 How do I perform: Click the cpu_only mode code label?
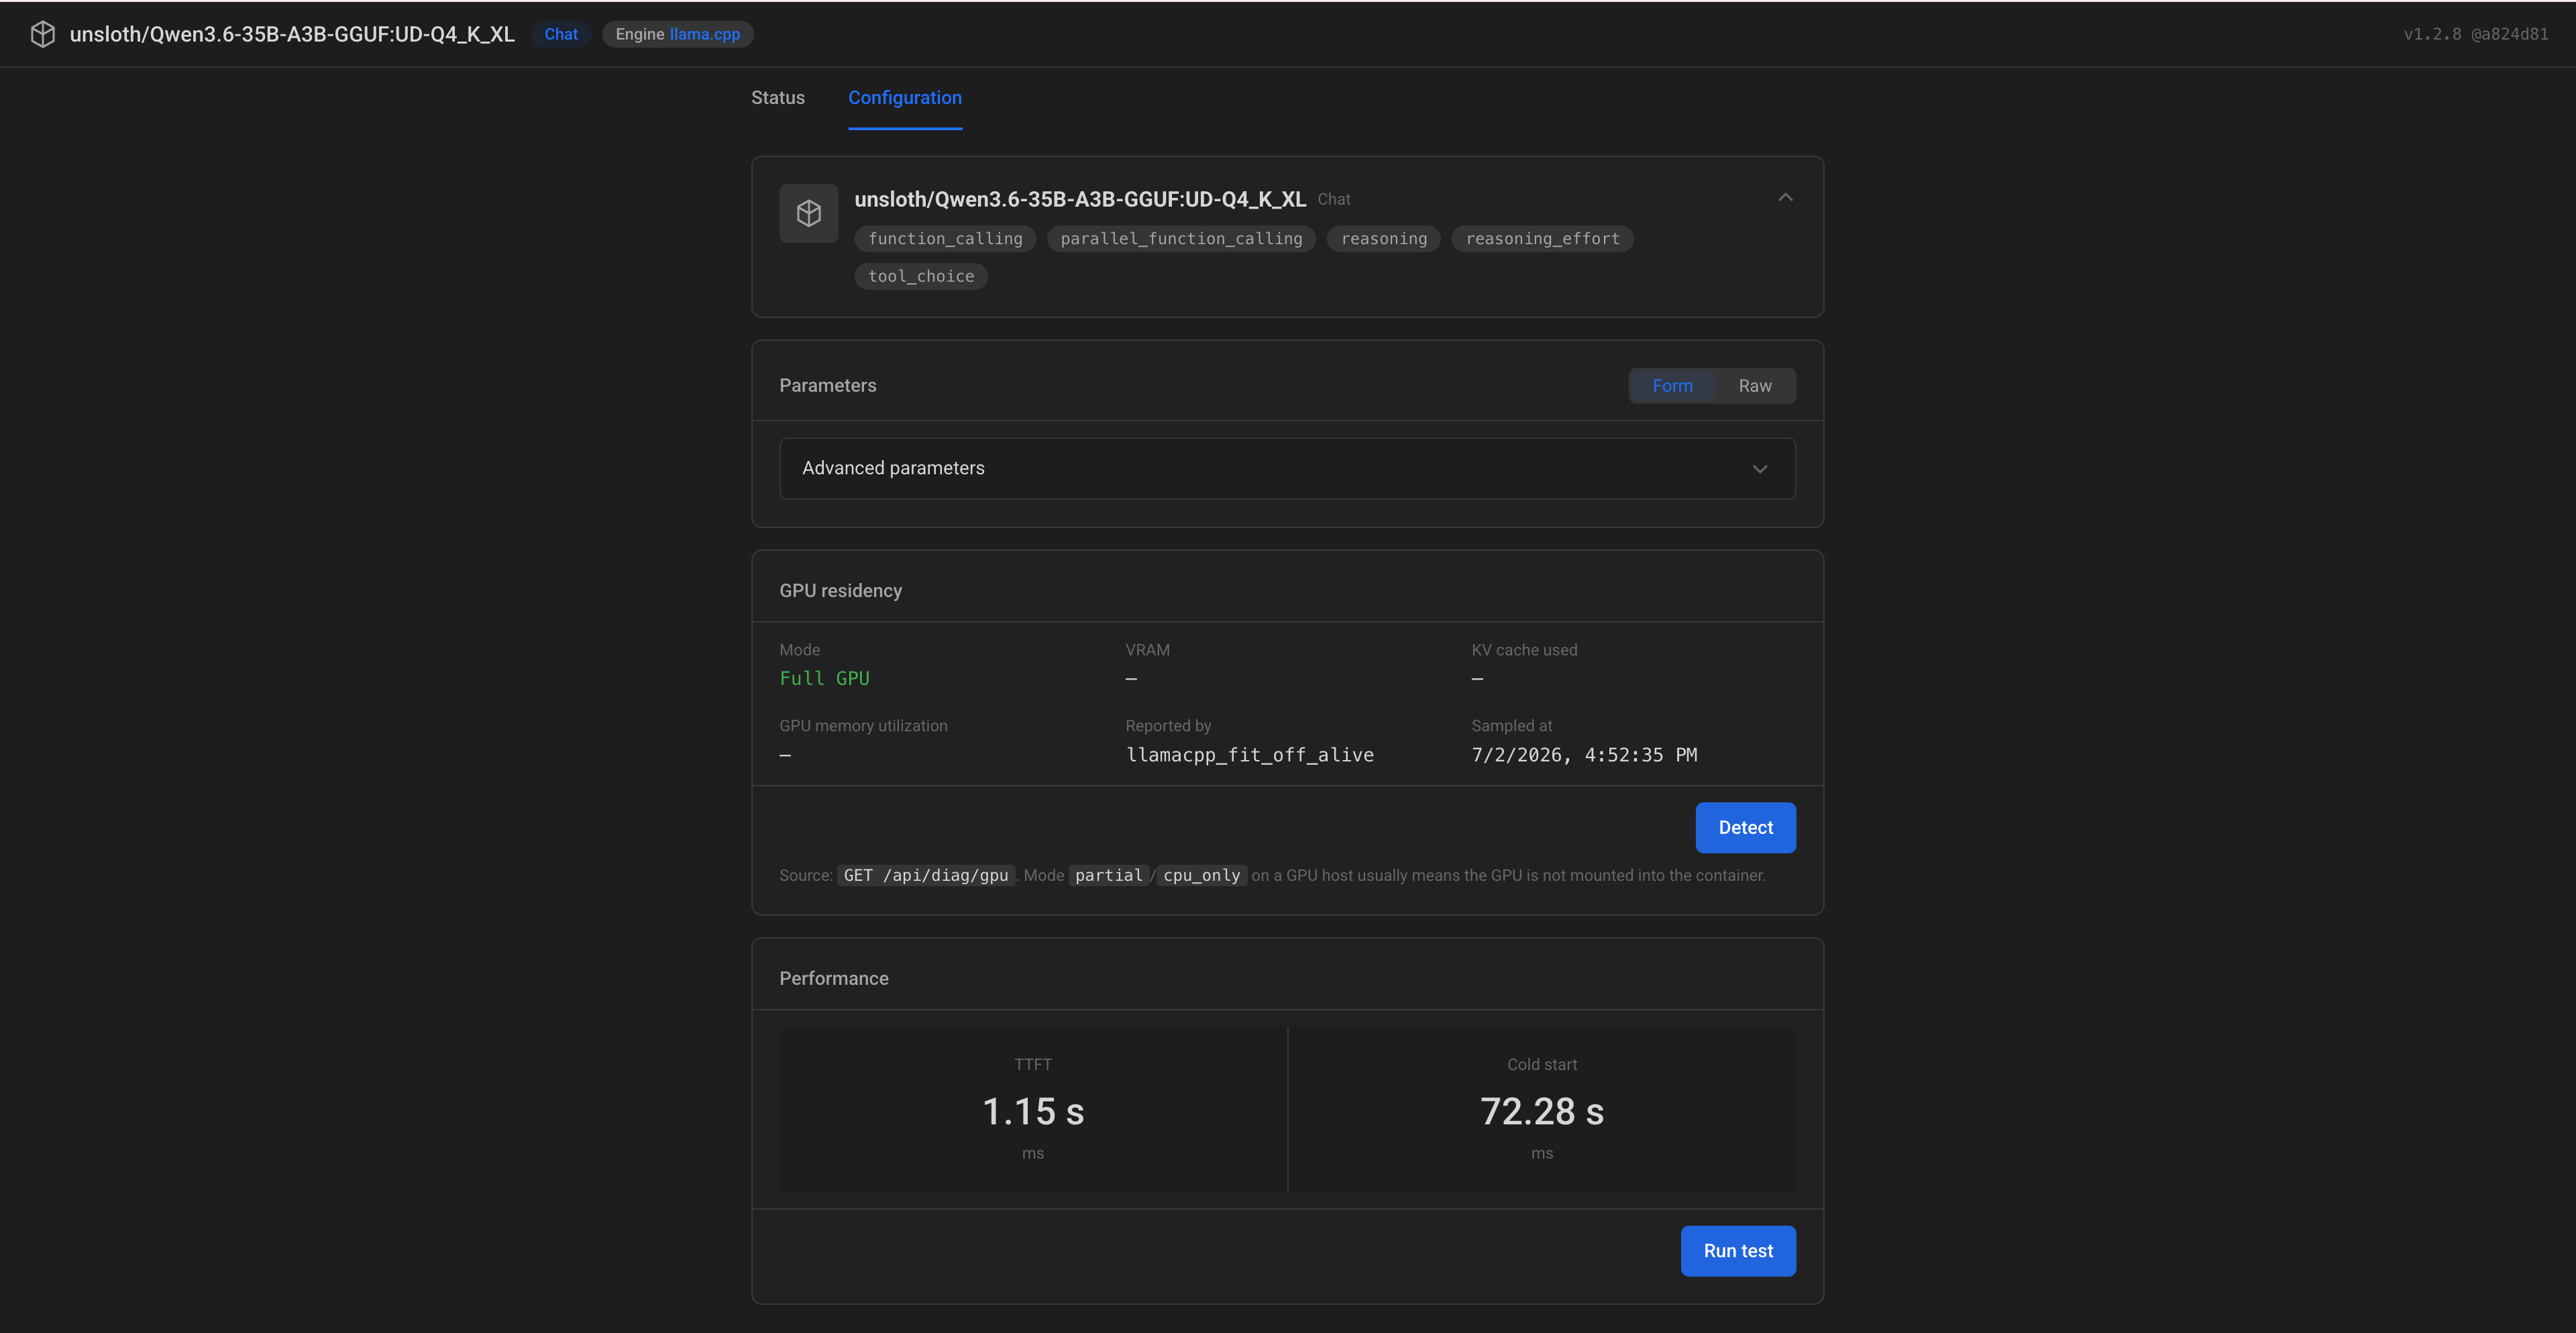[1201, 875]
